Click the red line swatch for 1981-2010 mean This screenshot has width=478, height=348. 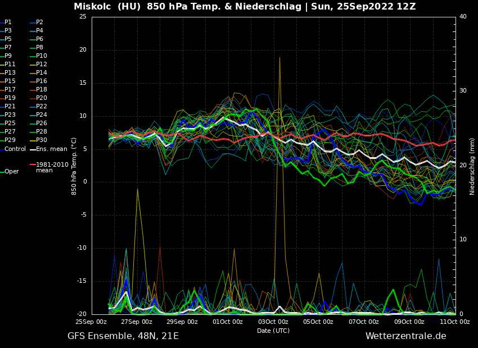pyautogui.click(x=33, y=165)
